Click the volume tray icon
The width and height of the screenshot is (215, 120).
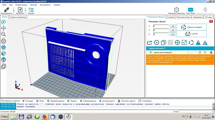[x=195, y=117]
